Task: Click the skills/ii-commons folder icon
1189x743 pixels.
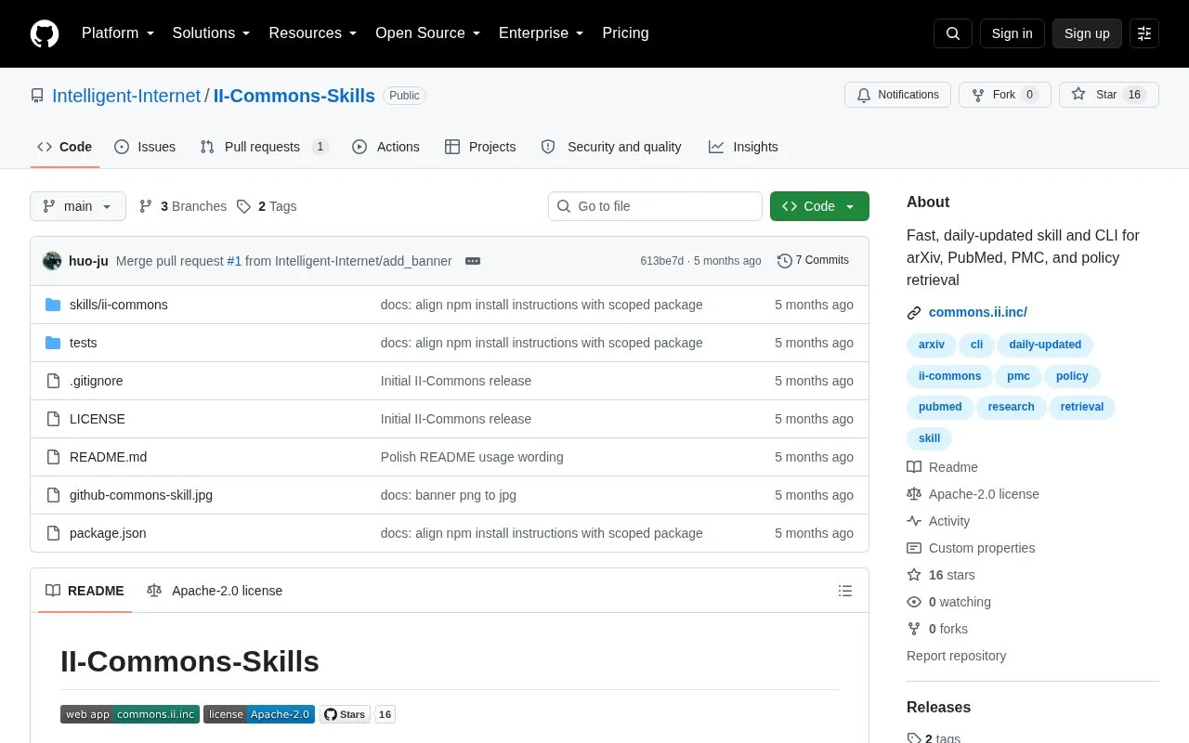Action: coord(53,305)
